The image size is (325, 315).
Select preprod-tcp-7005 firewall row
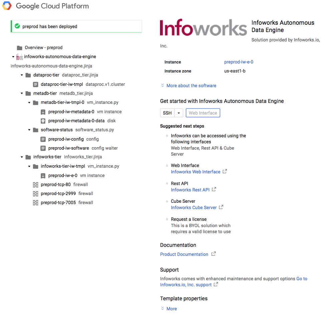point(63,203)
